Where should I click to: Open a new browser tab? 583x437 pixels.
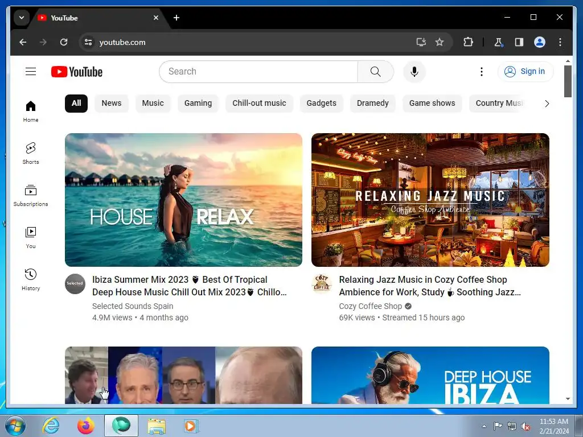pyautogui.click(x=176, y=18)
